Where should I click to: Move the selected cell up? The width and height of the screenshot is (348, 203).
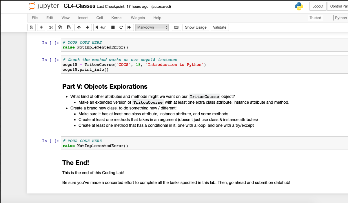tap(79, 27)
